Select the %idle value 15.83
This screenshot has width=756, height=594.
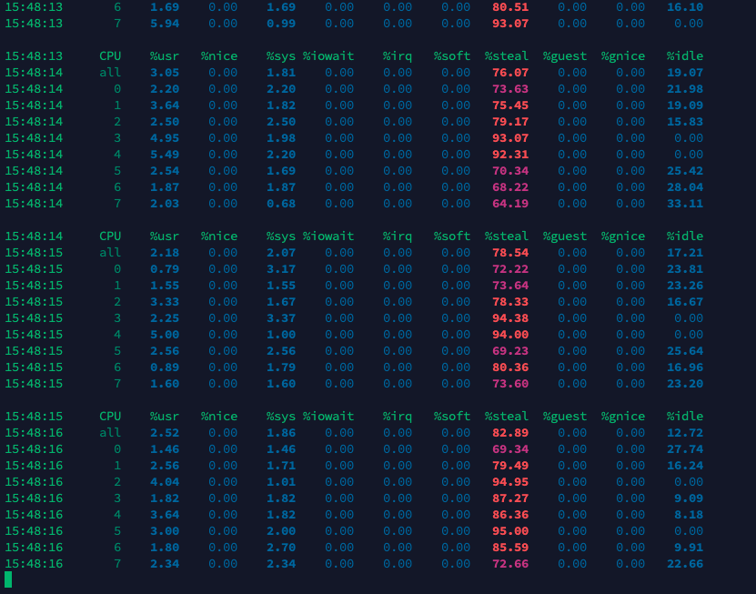pyautogui.click(x=685, y=122)
